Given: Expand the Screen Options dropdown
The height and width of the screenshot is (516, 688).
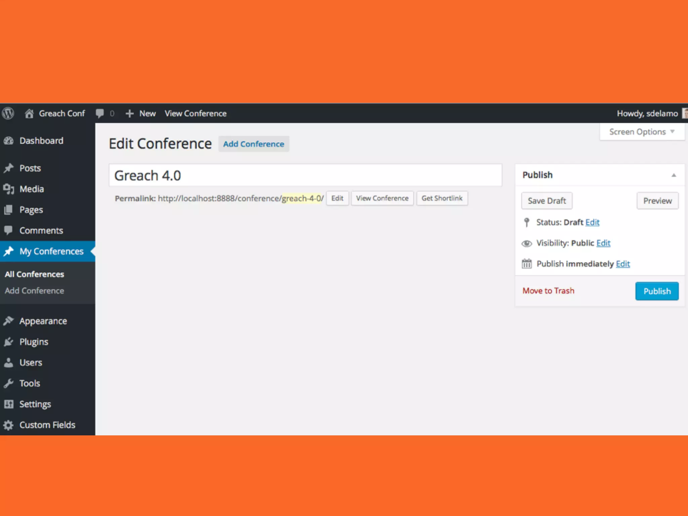Looking at the screenshot, I should (x=642, y=132).
